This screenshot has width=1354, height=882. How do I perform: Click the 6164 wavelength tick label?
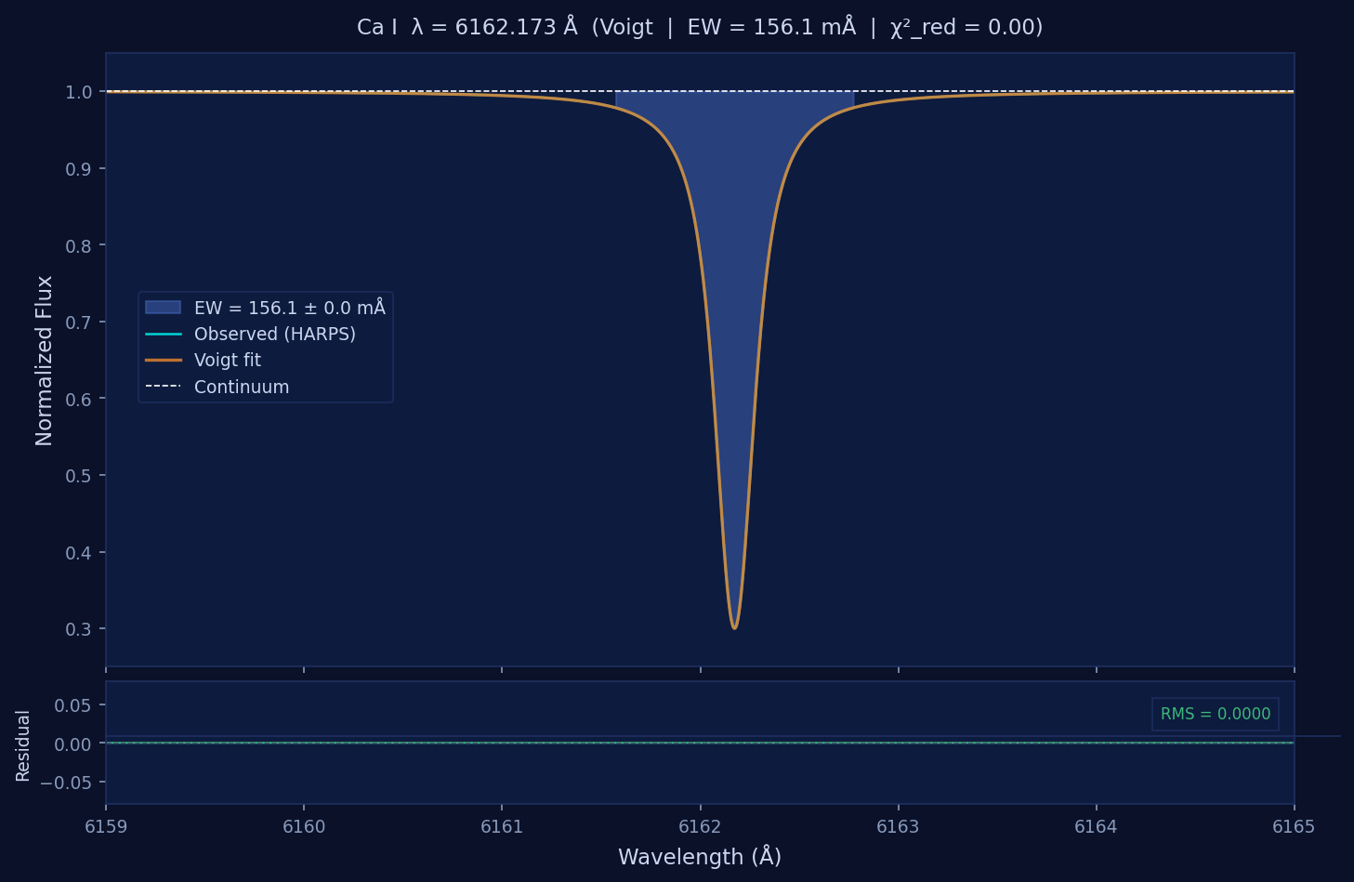[1096, 826]
